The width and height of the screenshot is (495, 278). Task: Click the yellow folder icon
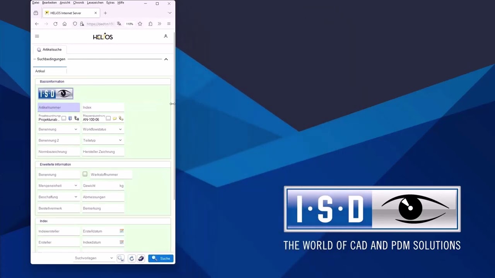[x=114, y=119]
